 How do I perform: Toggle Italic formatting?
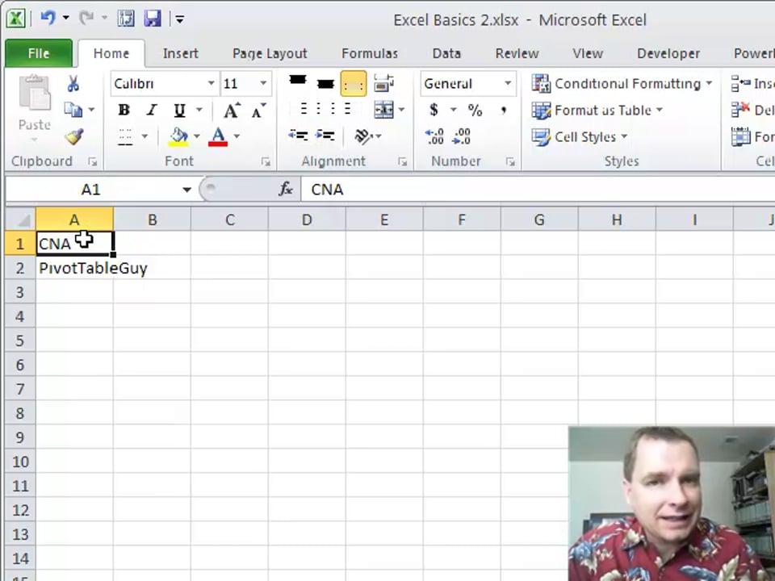tap(152, 111)
